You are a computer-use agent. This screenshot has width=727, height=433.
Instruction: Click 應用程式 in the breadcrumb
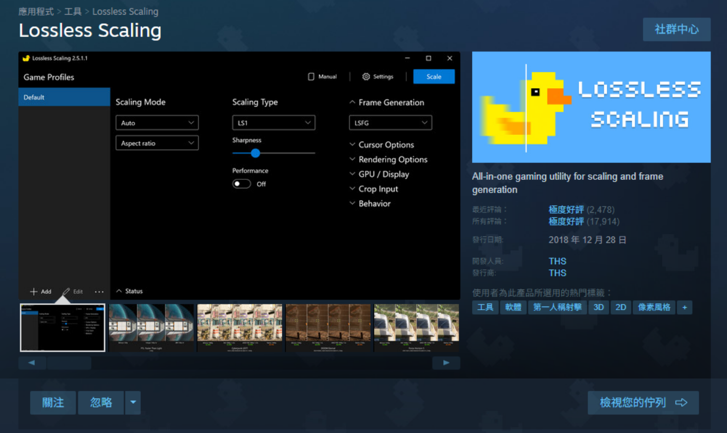tap(36, 12)
